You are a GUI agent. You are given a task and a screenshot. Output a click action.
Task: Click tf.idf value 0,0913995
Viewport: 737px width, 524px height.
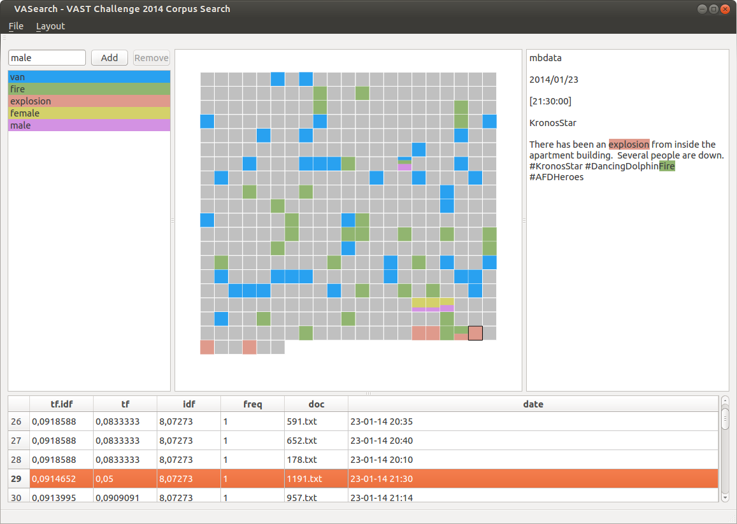click(62, 496)
